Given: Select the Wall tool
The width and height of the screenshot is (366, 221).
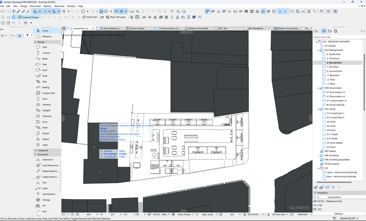Looking at the screenshot, I should pos(44,47).
